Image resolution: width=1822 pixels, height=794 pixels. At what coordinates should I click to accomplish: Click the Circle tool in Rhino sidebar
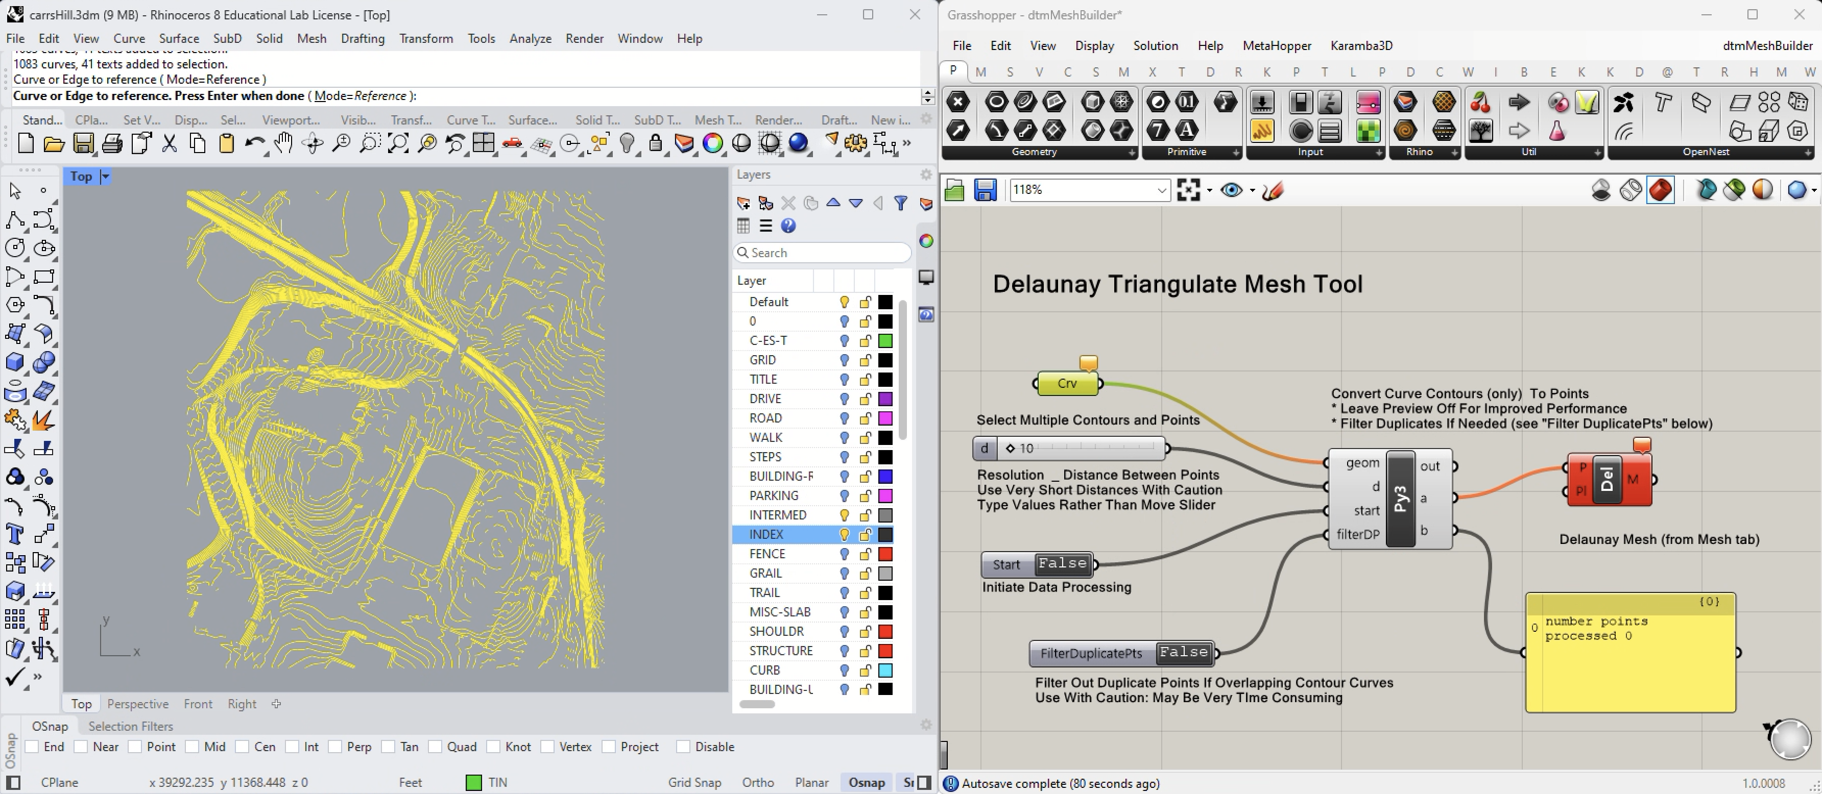14,248
